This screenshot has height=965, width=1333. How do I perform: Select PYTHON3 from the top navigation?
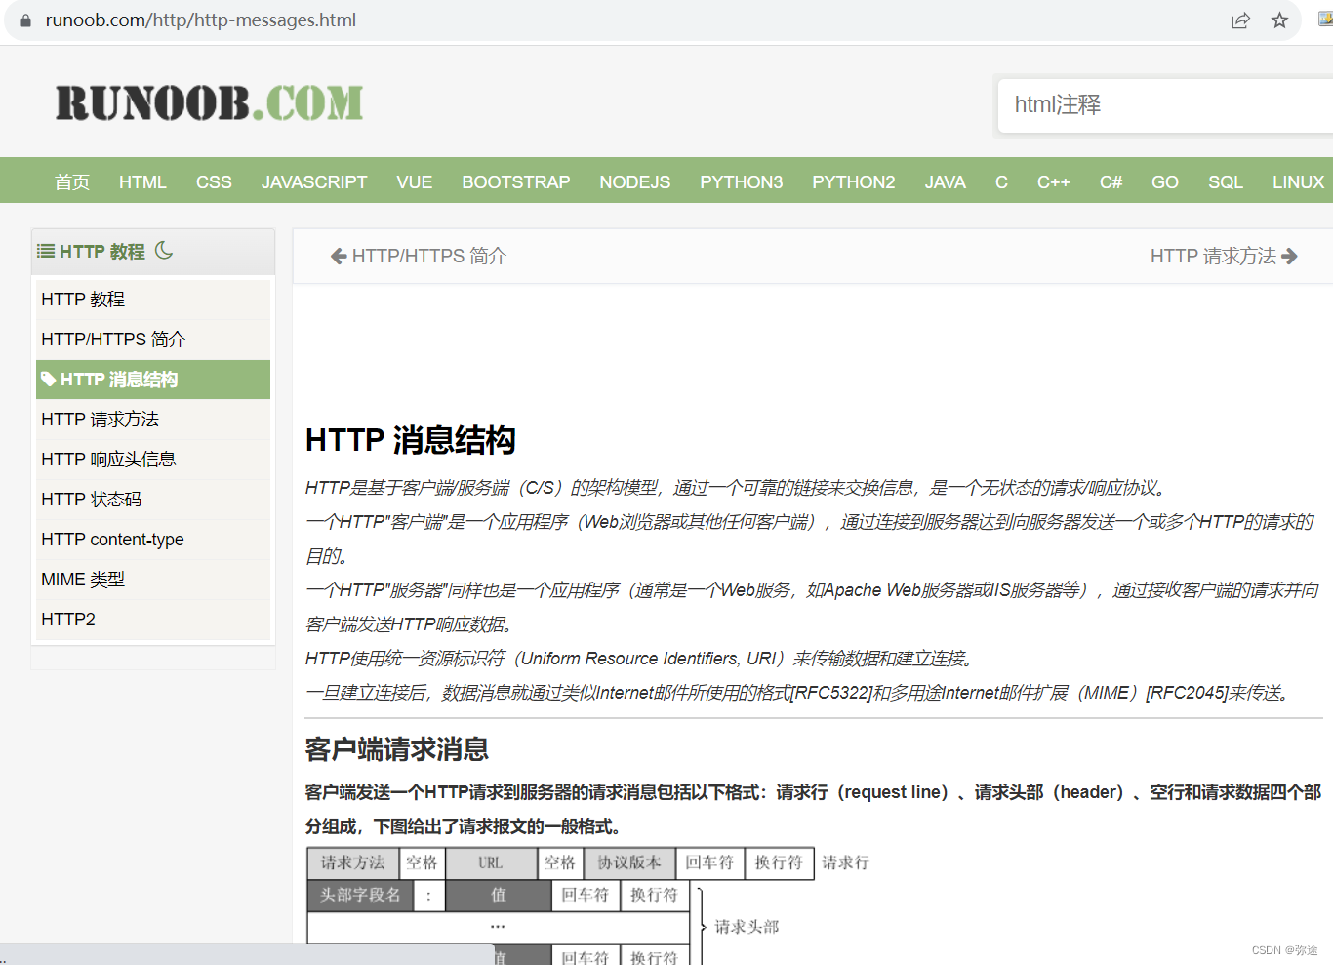741,181
